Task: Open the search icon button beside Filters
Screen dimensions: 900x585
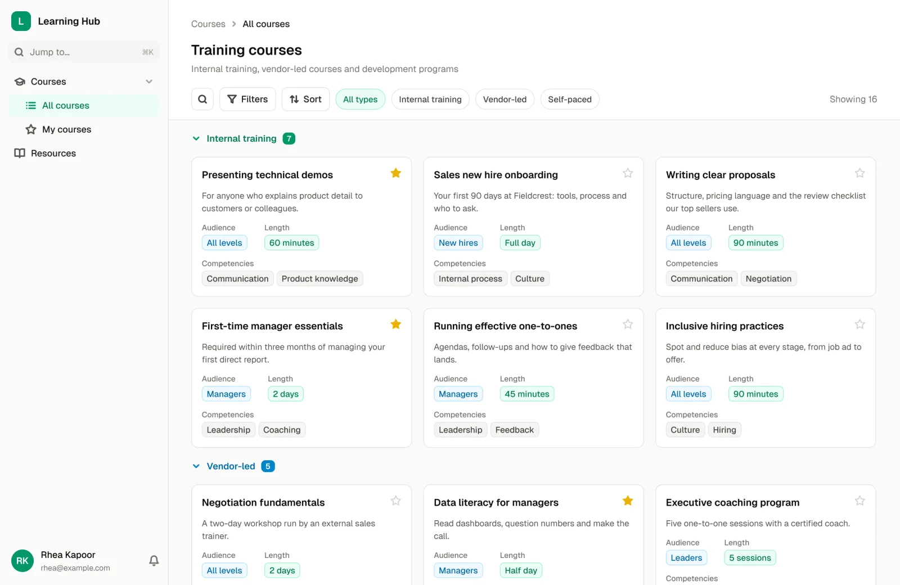Action: 202,99
